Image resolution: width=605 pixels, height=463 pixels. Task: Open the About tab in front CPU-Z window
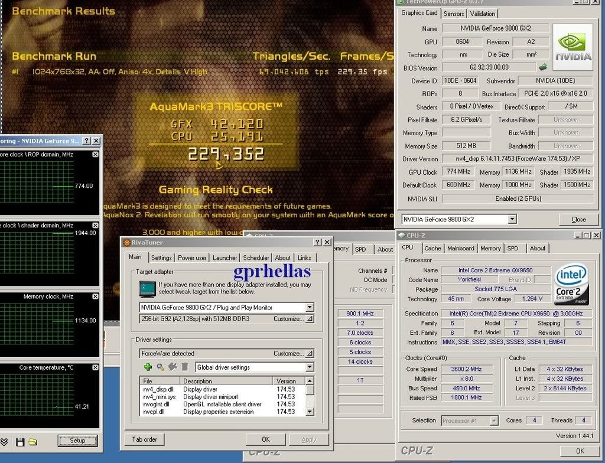(x=538, y=249)
